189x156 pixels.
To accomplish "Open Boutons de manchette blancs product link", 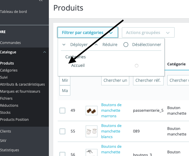I will (x=111, y=131).
